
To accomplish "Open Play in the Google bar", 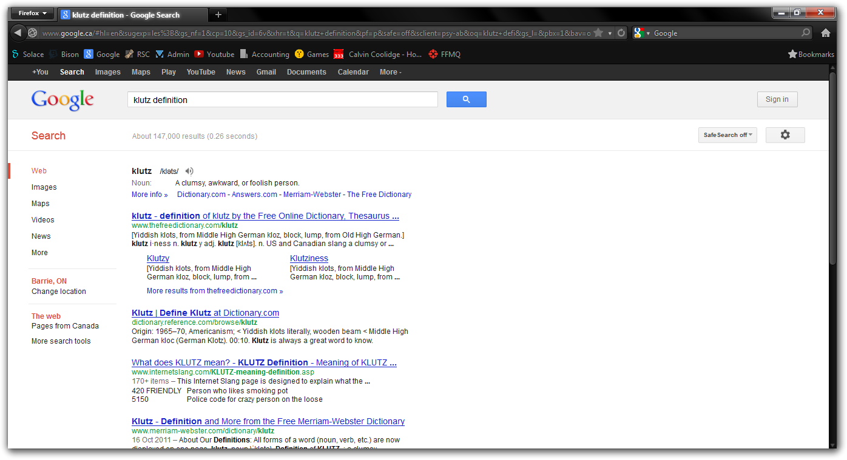I will [x=169, y=72].
